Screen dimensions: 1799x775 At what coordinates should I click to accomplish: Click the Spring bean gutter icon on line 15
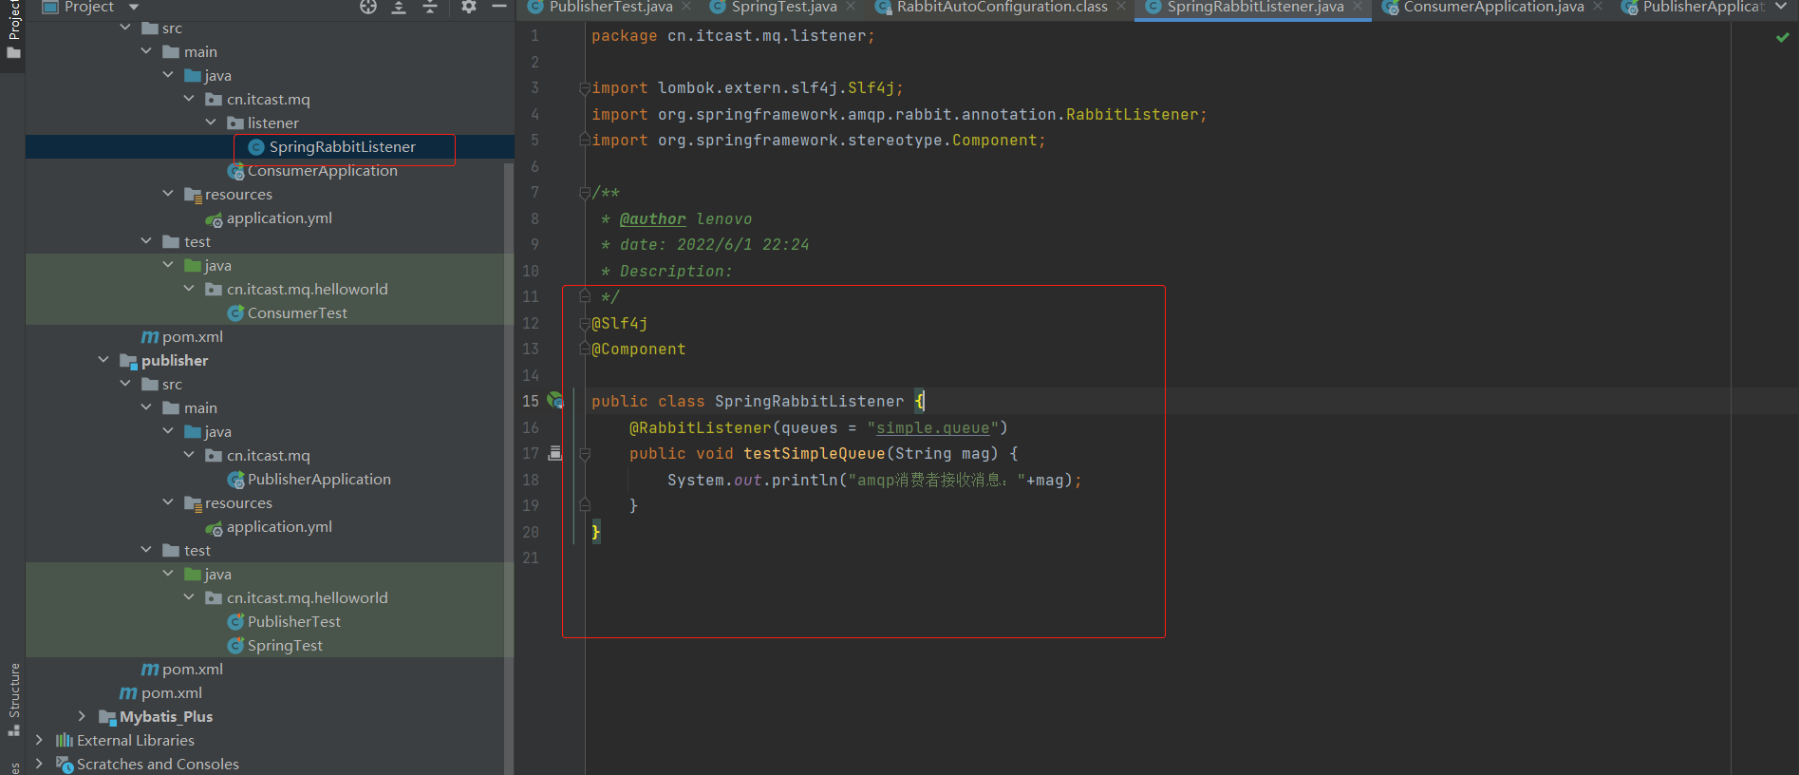(x=555, y=401)
